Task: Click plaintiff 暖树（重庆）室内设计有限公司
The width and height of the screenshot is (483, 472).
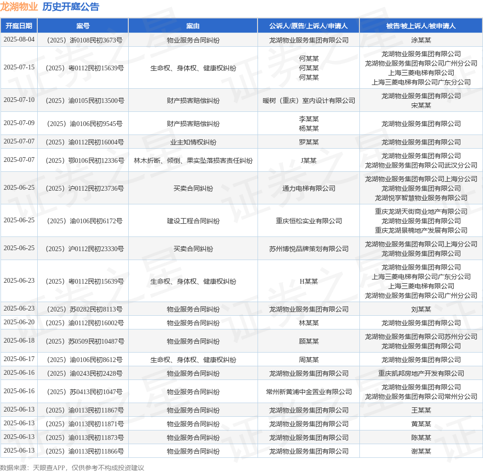Action: (x=308, y=101)
